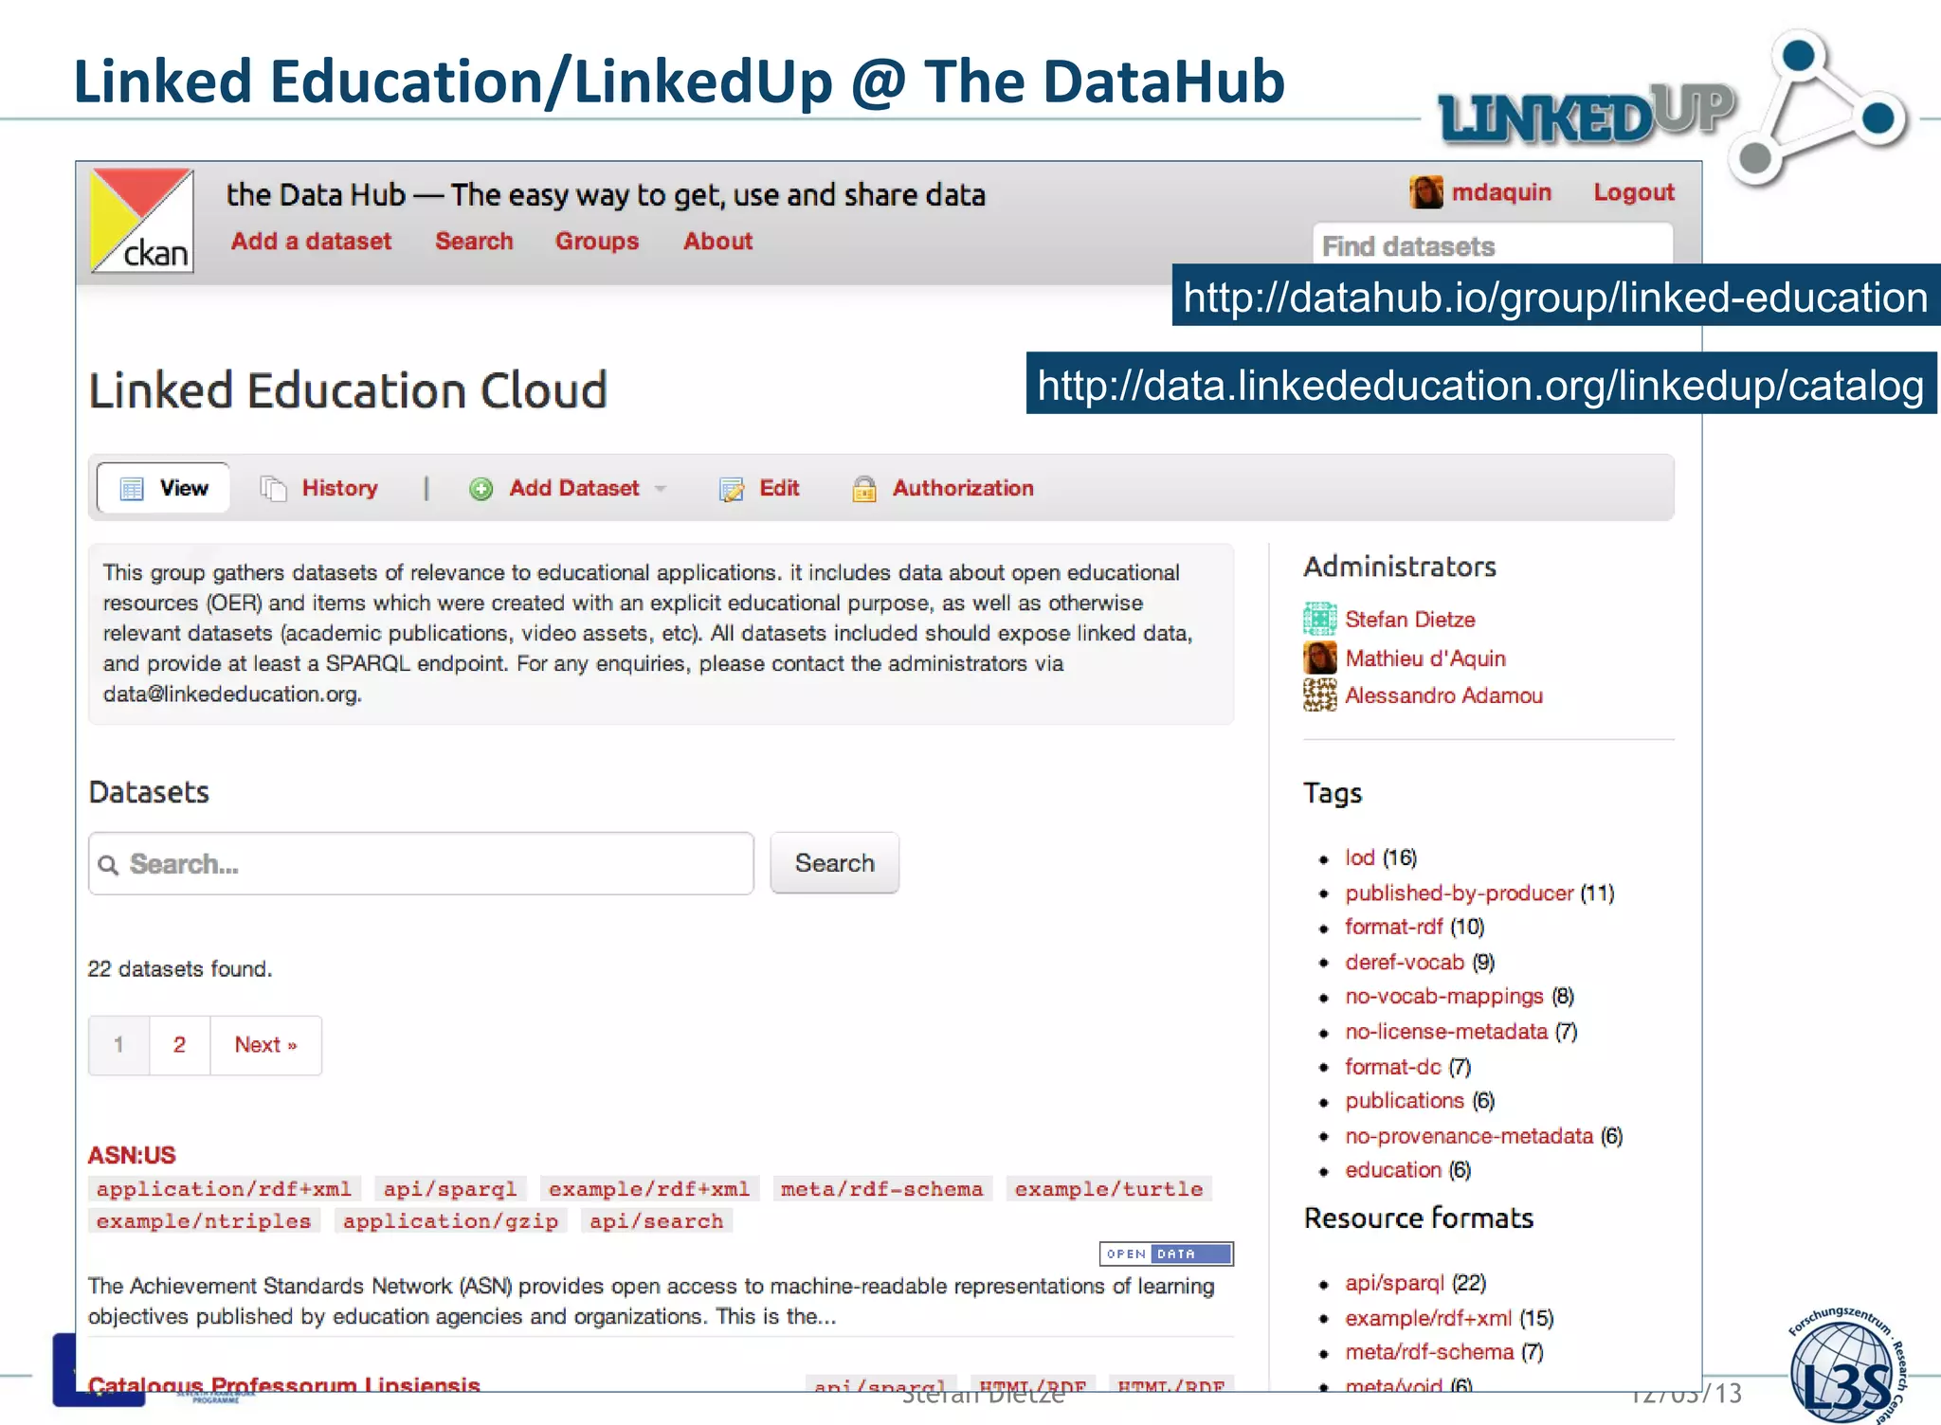Click the LinkedUp logo
The height and width of the screenshot is (1425, 1941).
pos(1673,109)
